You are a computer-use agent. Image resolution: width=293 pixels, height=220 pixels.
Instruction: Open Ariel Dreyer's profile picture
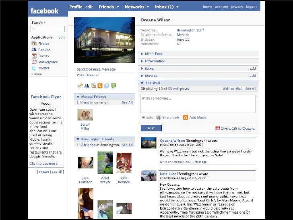(105, 162)
